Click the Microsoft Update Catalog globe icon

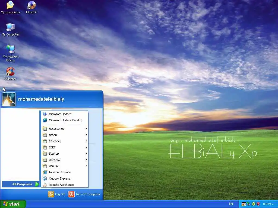[45, 120]
